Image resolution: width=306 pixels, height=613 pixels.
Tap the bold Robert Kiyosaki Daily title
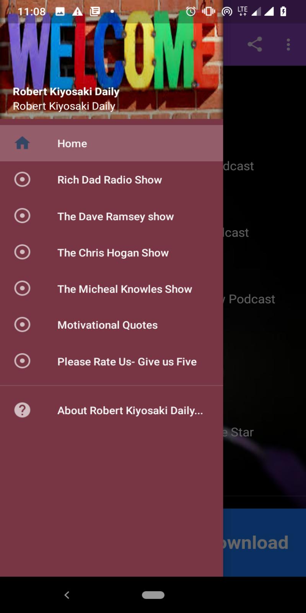click(x=66, y=92)
